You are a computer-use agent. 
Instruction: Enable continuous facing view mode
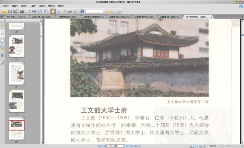pyautogui.click(x=204, y=146)
